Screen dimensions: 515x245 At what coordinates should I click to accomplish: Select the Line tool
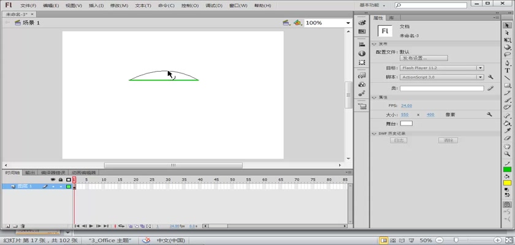507,78
